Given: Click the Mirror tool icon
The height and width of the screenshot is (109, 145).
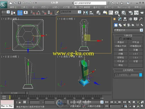Looking at the screenshot, I should pyautogui.click(x=86, y=12).
